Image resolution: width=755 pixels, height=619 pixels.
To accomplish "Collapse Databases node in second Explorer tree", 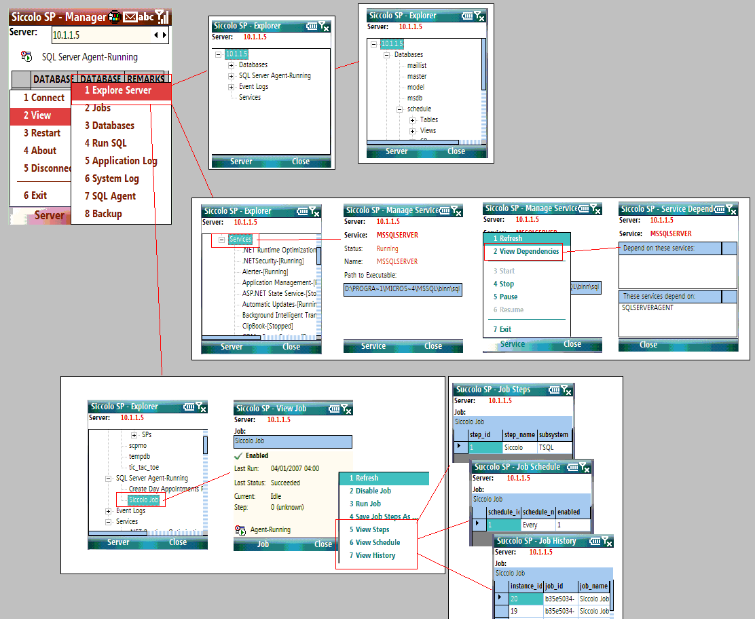I will pos(386,56).
